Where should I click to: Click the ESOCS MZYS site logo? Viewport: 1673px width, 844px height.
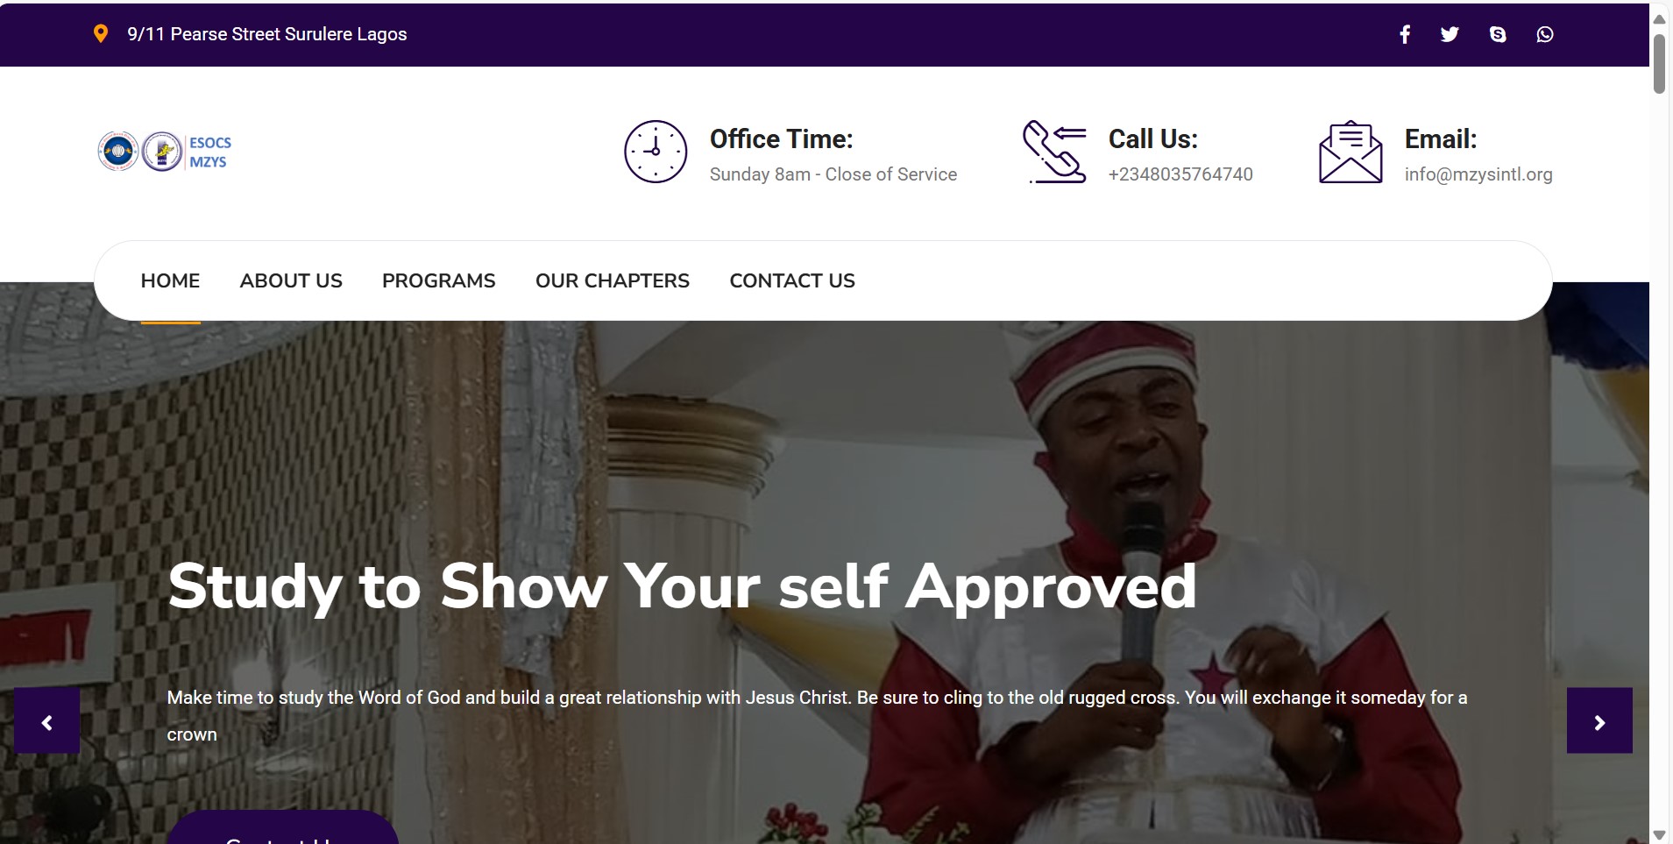(165, 152)
